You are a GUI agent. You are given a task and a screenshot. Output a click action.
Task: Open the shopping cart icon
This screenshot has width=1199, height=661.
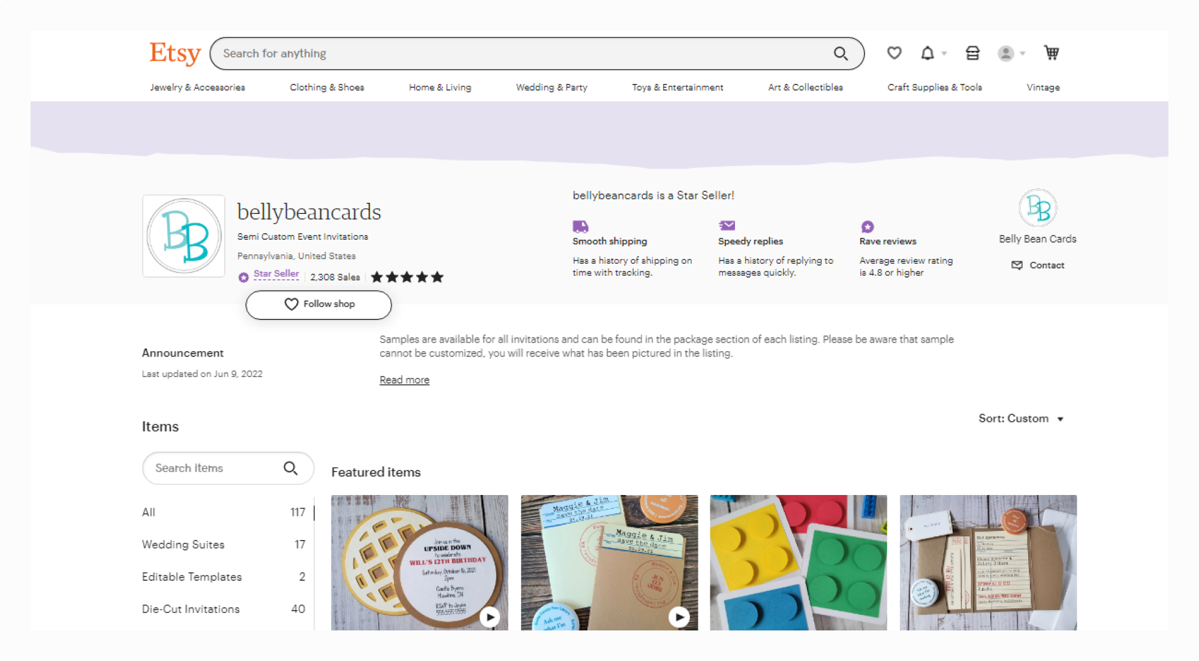coord(1052,53)
